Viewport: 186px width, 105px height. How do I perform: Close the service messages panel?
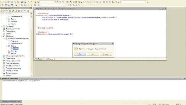(x=185, y=78)
